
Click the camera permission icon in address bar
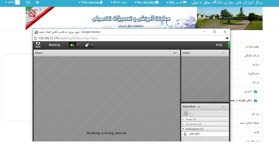227,38
